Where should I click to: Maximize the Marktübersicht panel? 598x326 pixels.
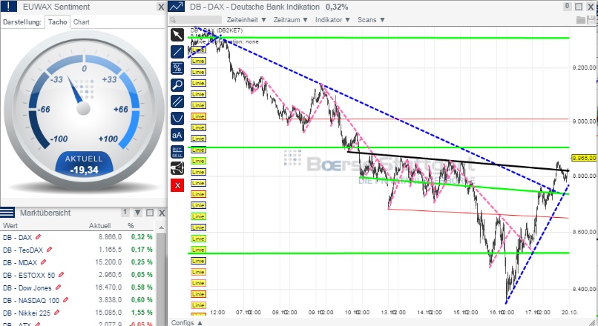(150, 213)
